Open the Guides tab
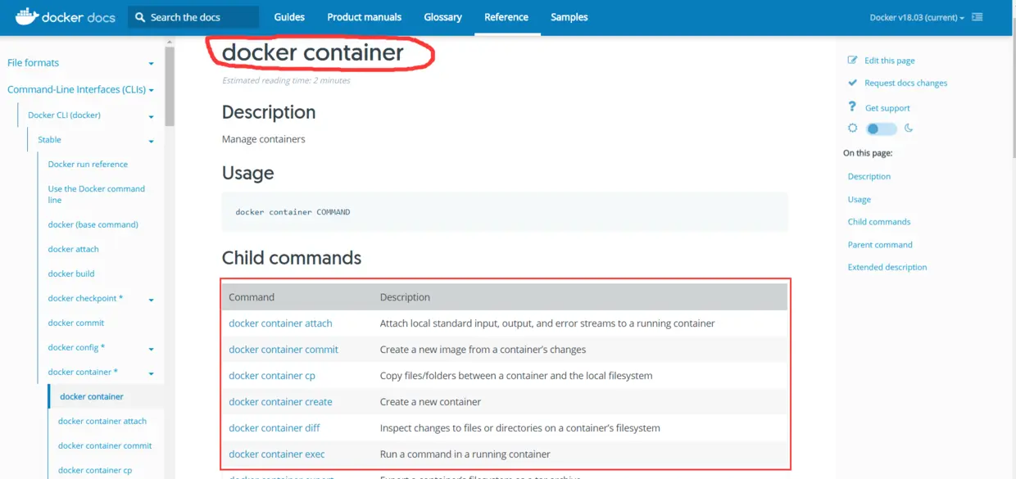This screenshot has width=1016, height=479. (289, 17)
